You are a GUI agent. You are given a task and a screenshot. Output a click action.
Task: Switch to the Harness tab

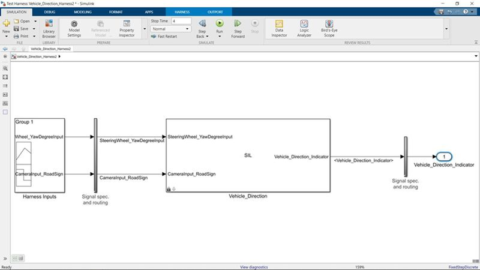point(182,12)
